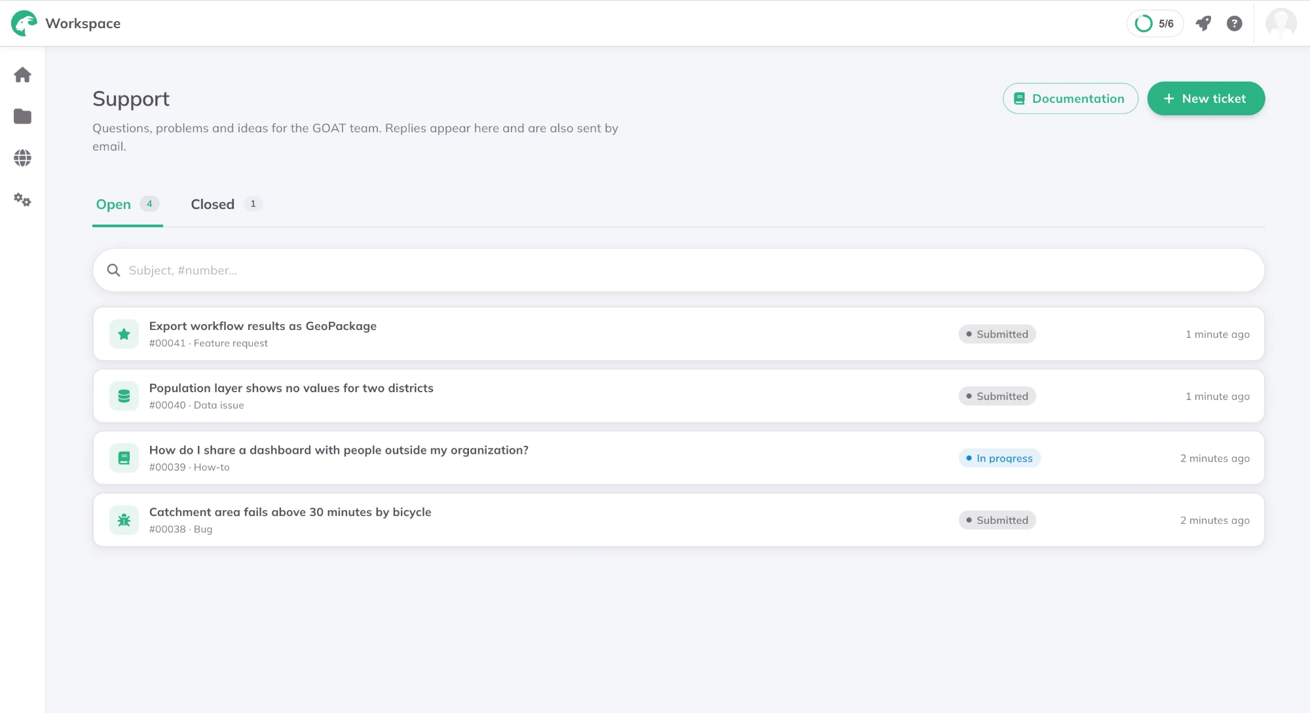Click the star icon of ticket #00041

point(124,334)
